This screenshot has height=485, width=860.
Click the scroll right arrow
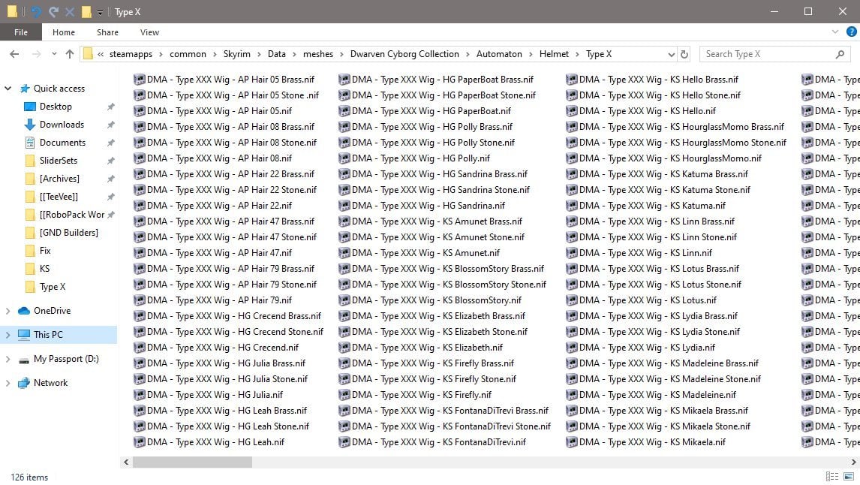pyautogui.click(x=853, y=462)
